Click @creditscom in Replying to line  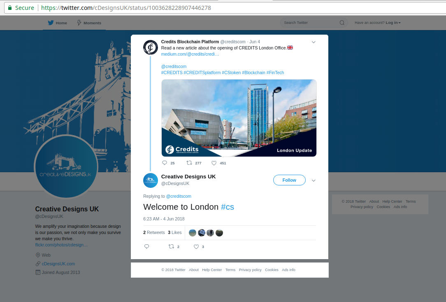point(179,196)
